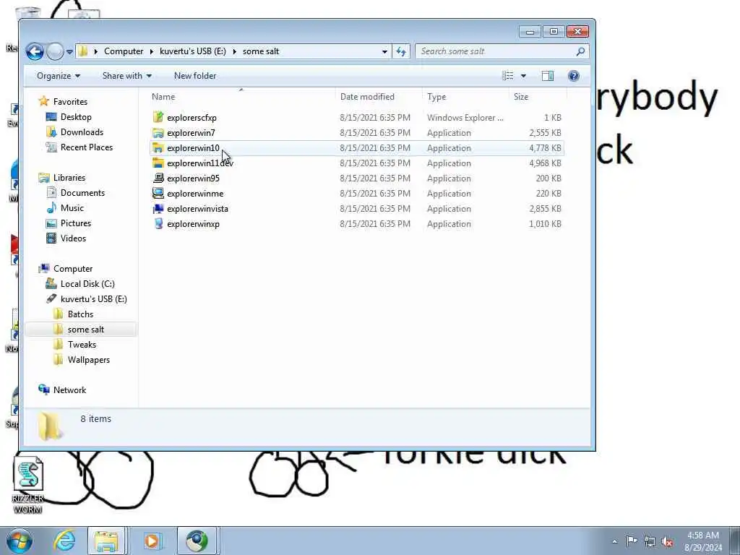
Task: Click the 1,010 KB size cell
Action: pos(545,224)
